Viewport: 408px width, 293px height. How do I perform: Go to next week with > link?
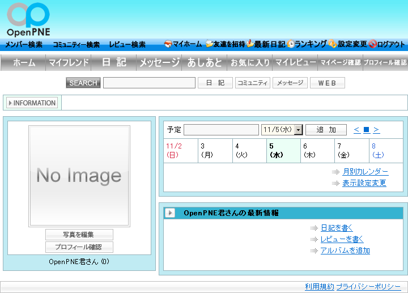(376, 130)
